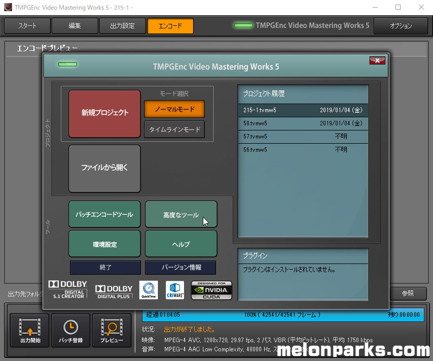Click the 出力開始 output start icon
This screenshot has height=361, width=433.
click(29, 331)
